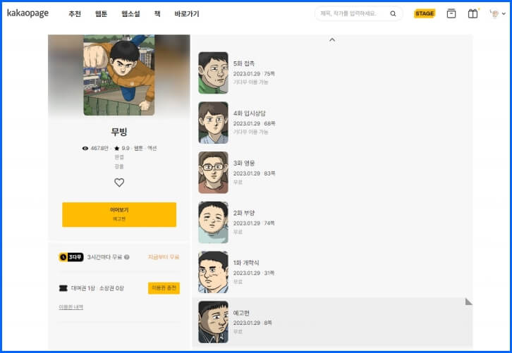Screen dimensions: 512x353
Task: Click the 2화 부양 title text
Action: 244,213
